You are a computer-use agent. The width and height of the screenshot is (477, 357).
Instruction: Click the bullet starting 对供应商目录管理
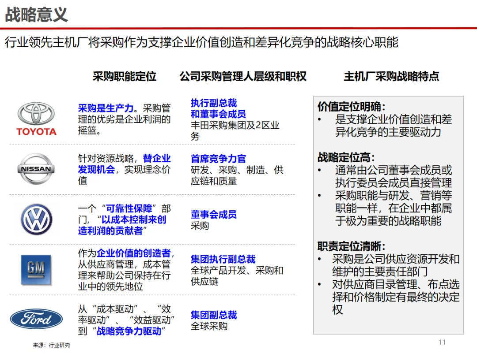[396, 297]
